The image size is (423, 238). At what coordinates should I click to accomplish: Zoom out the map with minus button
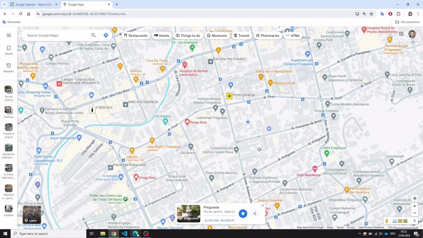pyautogui.click(x=415, y=213)
